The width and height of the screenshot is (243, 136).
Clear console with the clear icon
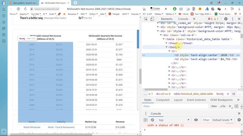(153, 120)
